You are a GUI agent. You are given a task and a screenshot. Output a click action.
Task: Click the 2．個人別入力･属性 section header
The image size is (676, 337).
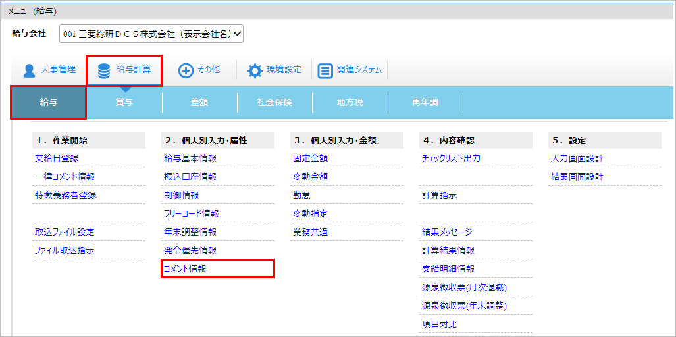[x=218, y=140]
